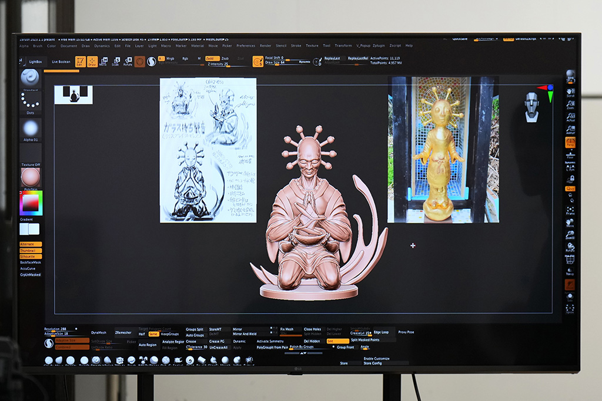Pick a color in the color picker square
Image resolution: width=602 pixels, height=401 pixels.
[x=31, y=203]
